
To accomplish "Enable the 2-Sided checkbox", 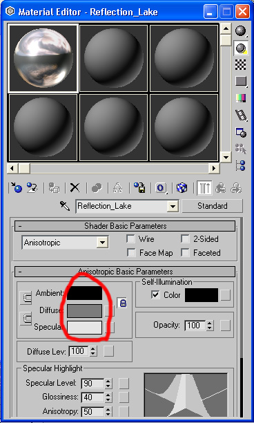I will [x=185, y=238].
